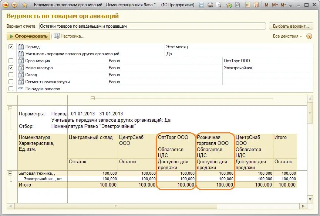Image resolution: width=320 pixels, height=216 pixels.
Task: Open the round dropdown menu button in title bar
Action: pyautogui.click(x=14, y=5)
